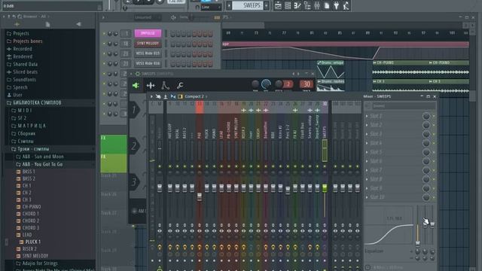Expand the Slot 1 arrow in Mixer SWEEPS
Viewport: 482px width, 271px height.
tap(367, 116)
